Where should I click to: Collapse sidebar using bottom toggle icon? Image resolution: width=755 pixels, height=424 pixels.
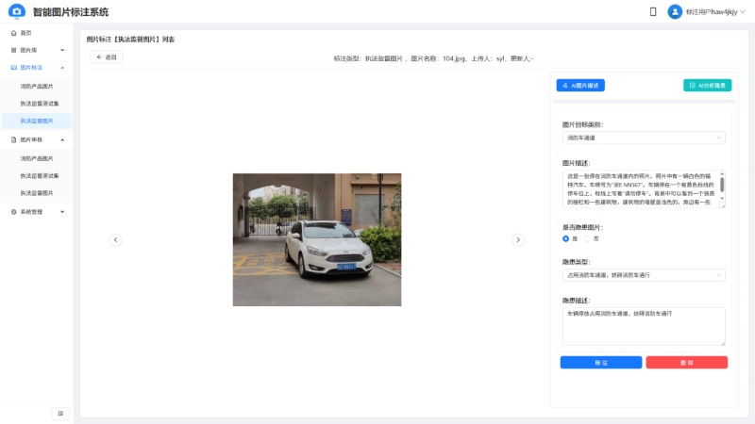click(60, 413)
